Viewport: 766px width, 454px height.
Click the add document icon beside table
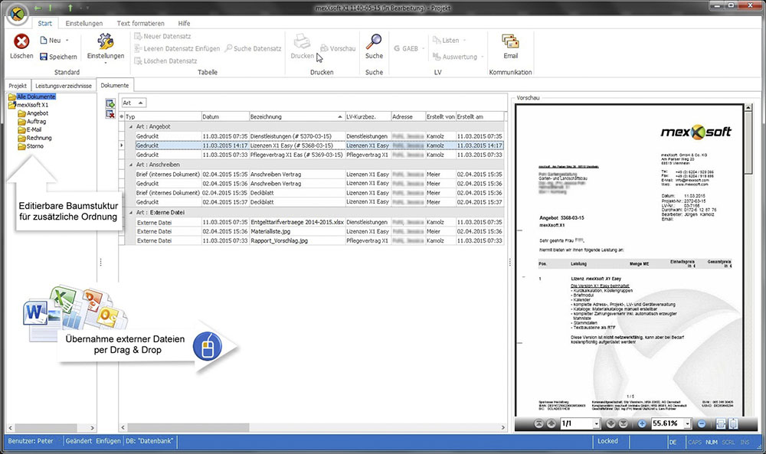click(110, 103)
